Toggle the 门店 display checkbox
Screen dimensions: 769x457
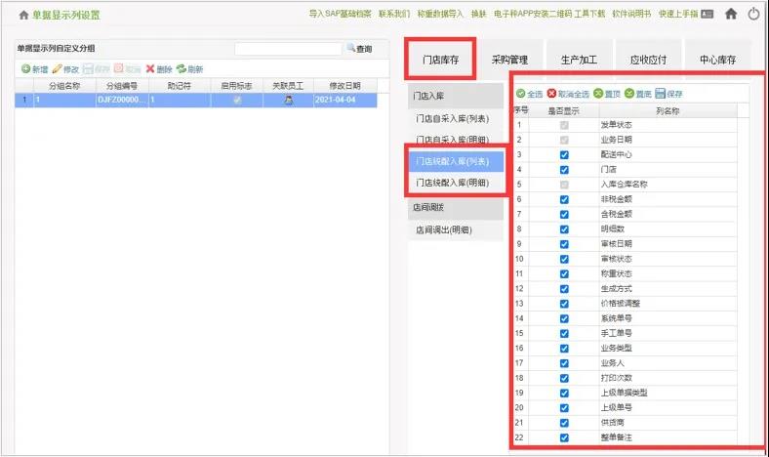(x=564, y=170)
